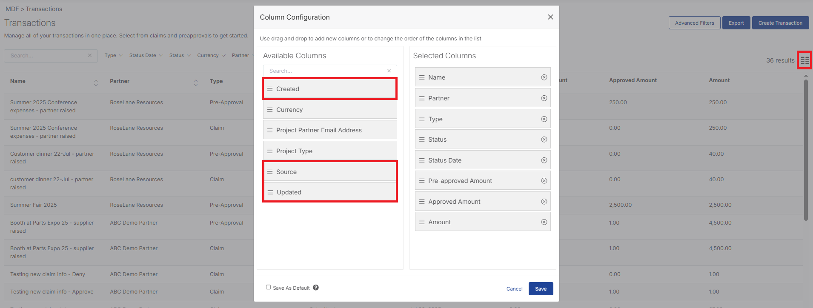Sort transactions by Partner column arrows

point(196,83)
